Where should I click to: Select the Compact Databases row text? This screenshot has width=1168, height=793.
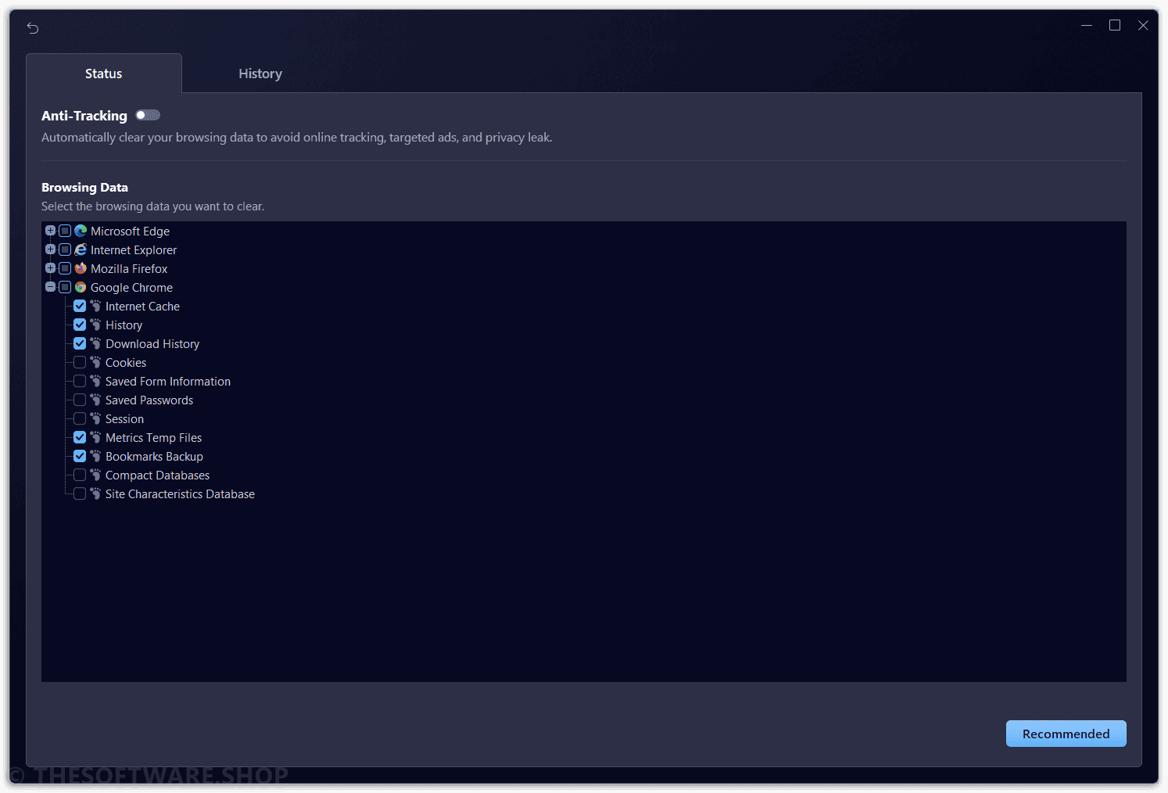[x=157, y=475]
